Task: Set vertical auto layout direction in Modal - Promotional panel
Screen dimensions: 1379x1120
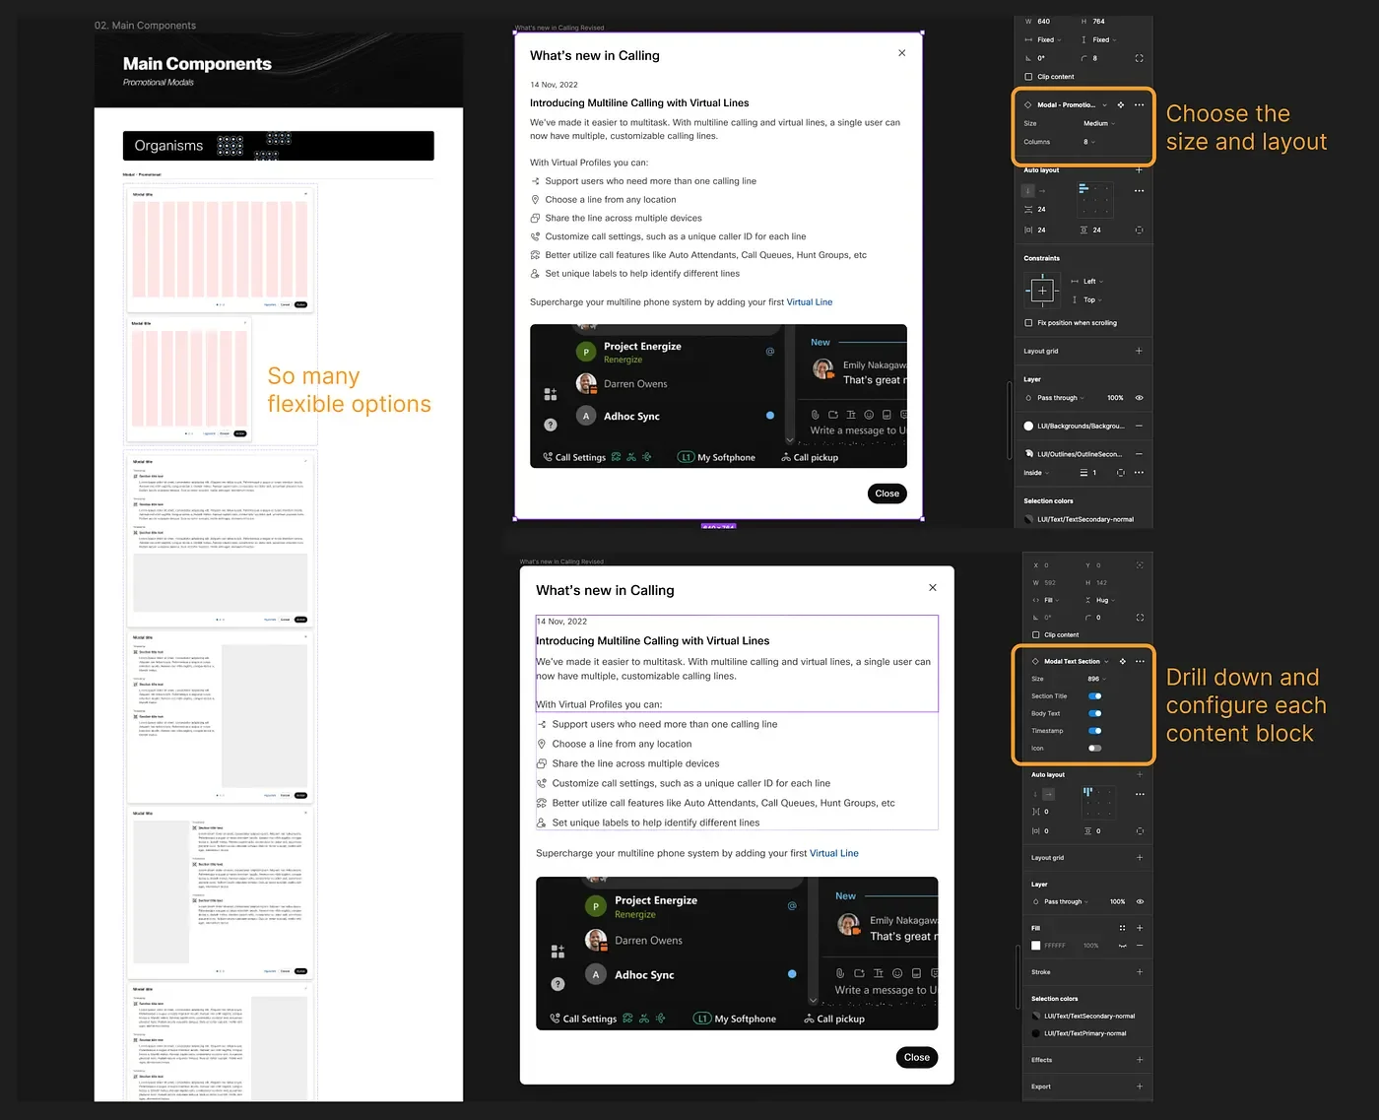Action: point(1028,191)
